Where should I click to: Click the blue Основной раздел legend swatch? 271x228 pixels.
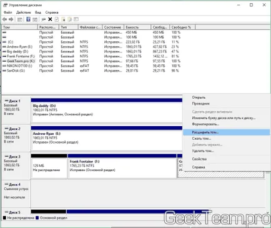point(37,218)
